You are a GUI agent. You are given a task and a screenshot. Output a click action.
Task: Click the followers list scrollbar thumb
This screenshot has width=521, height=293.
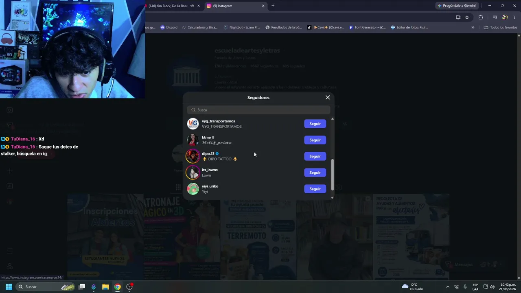click(x=333, y=175)
